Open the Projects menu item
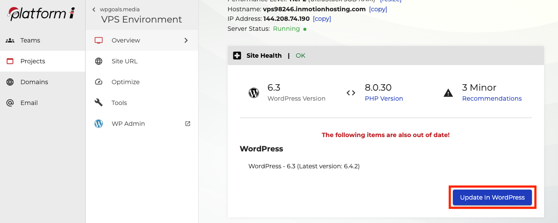The height and width of the screenshot is (223, 558). click(x=33, y=61)
